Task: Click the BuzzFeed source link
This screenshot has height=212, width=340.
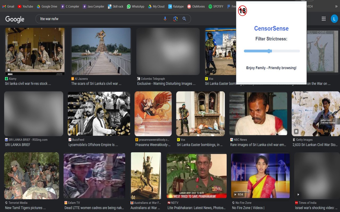Action: pyautogui.click(x=76, y=140)
